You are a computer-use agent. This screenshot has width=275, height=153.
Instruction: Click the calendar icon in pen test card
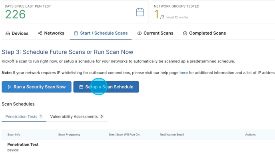click(x=140, y=12)
